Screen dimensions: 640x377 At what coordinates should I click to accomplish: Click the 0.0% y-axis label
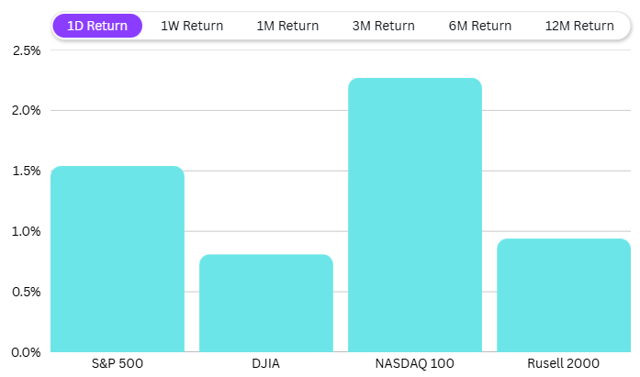tap(26, 352)
